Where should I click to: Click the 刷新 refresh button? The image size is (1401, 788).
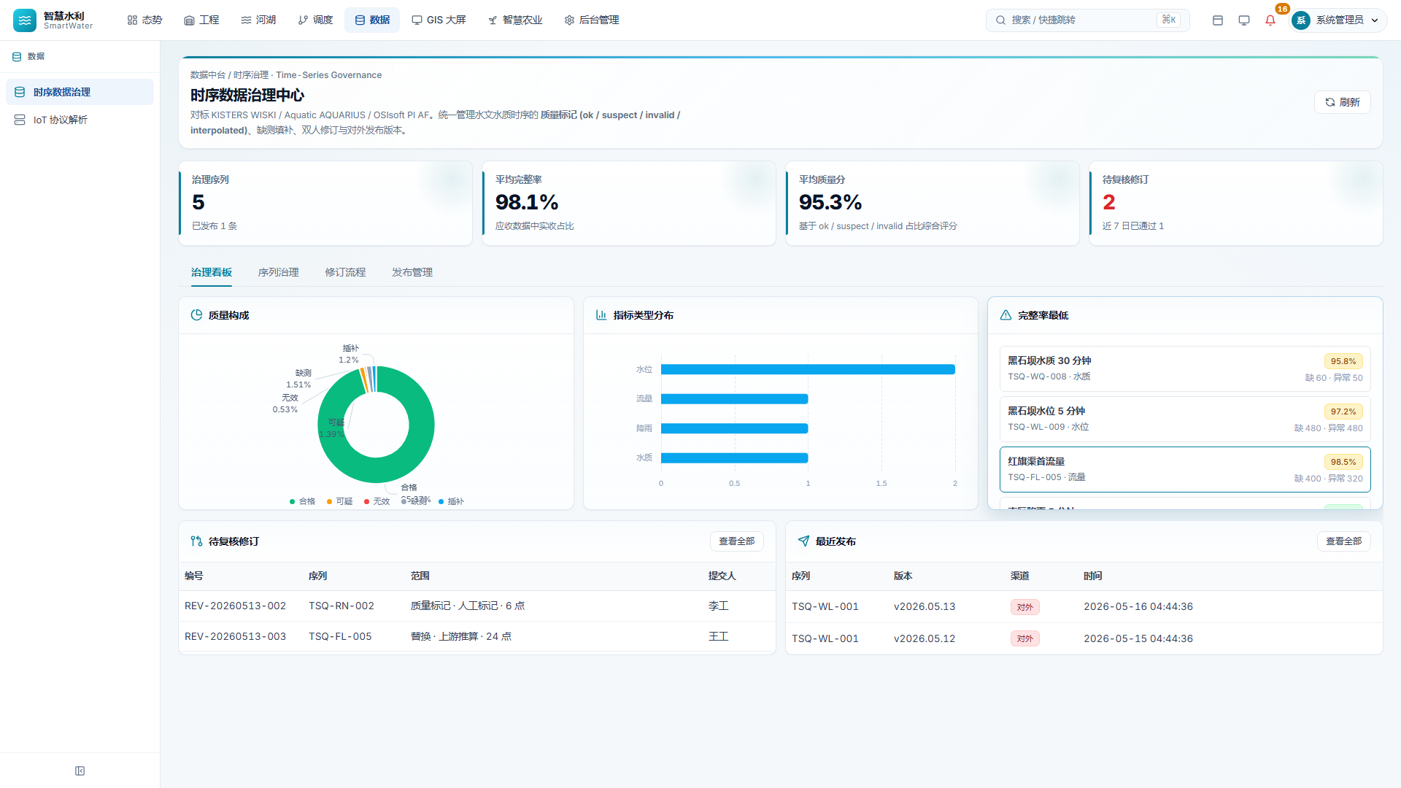click(1343, 102)
